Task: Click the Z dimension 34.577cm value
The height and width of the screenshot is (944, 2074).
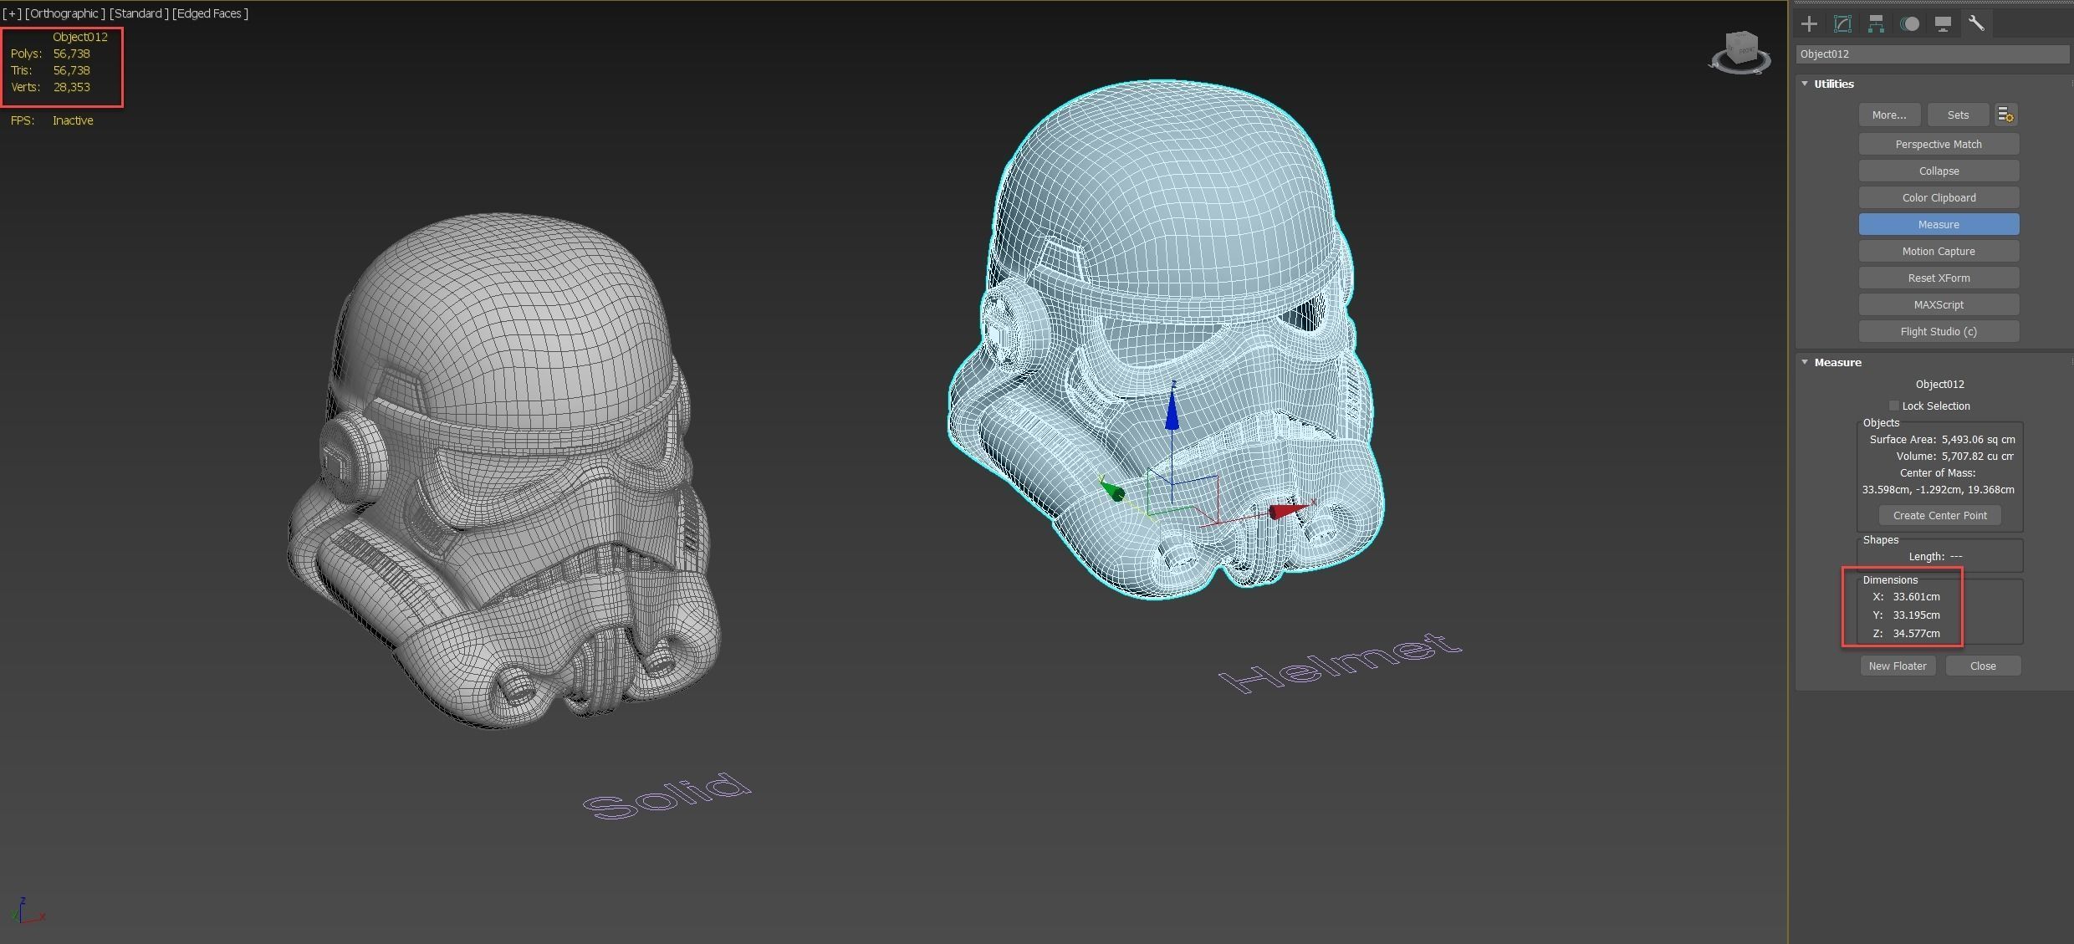Action: pyautogui.click(x=1916, y=633)
